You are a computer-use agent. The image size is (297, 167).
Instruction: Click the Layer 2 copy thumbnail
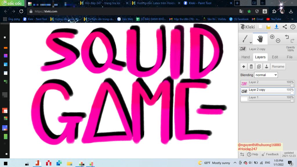click(244, 91)
